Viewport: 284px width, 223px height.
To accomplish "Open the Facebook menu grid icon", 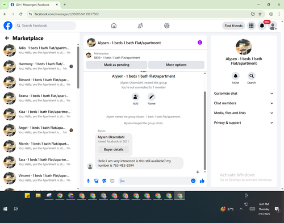I will click(251, 26).
